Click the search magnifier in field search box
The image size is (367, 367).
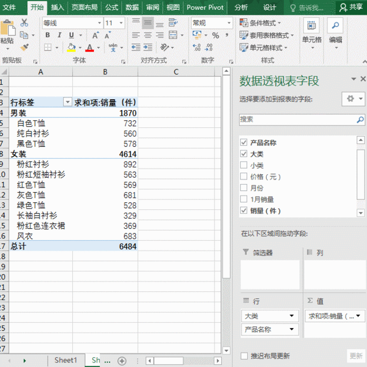pos(360,120)
